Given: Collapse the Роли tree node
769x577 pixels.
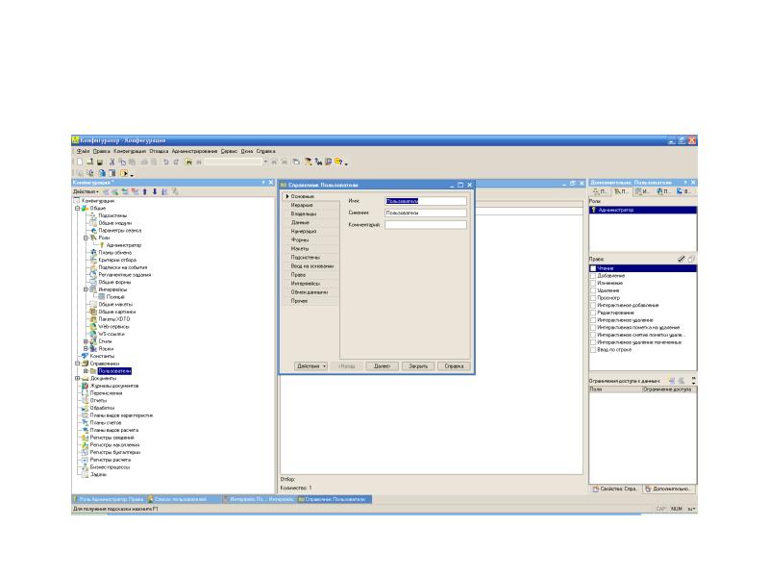Looking at the screenshot, I should click(x=86, y=238).
